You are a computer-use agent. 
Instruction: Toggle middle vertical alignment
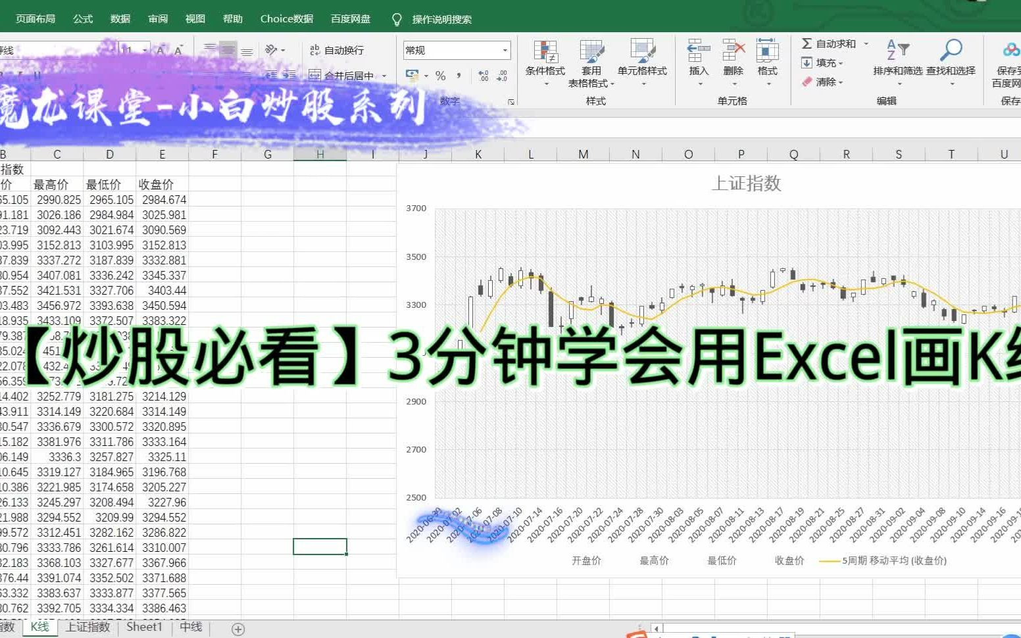(x=228, y=50)
